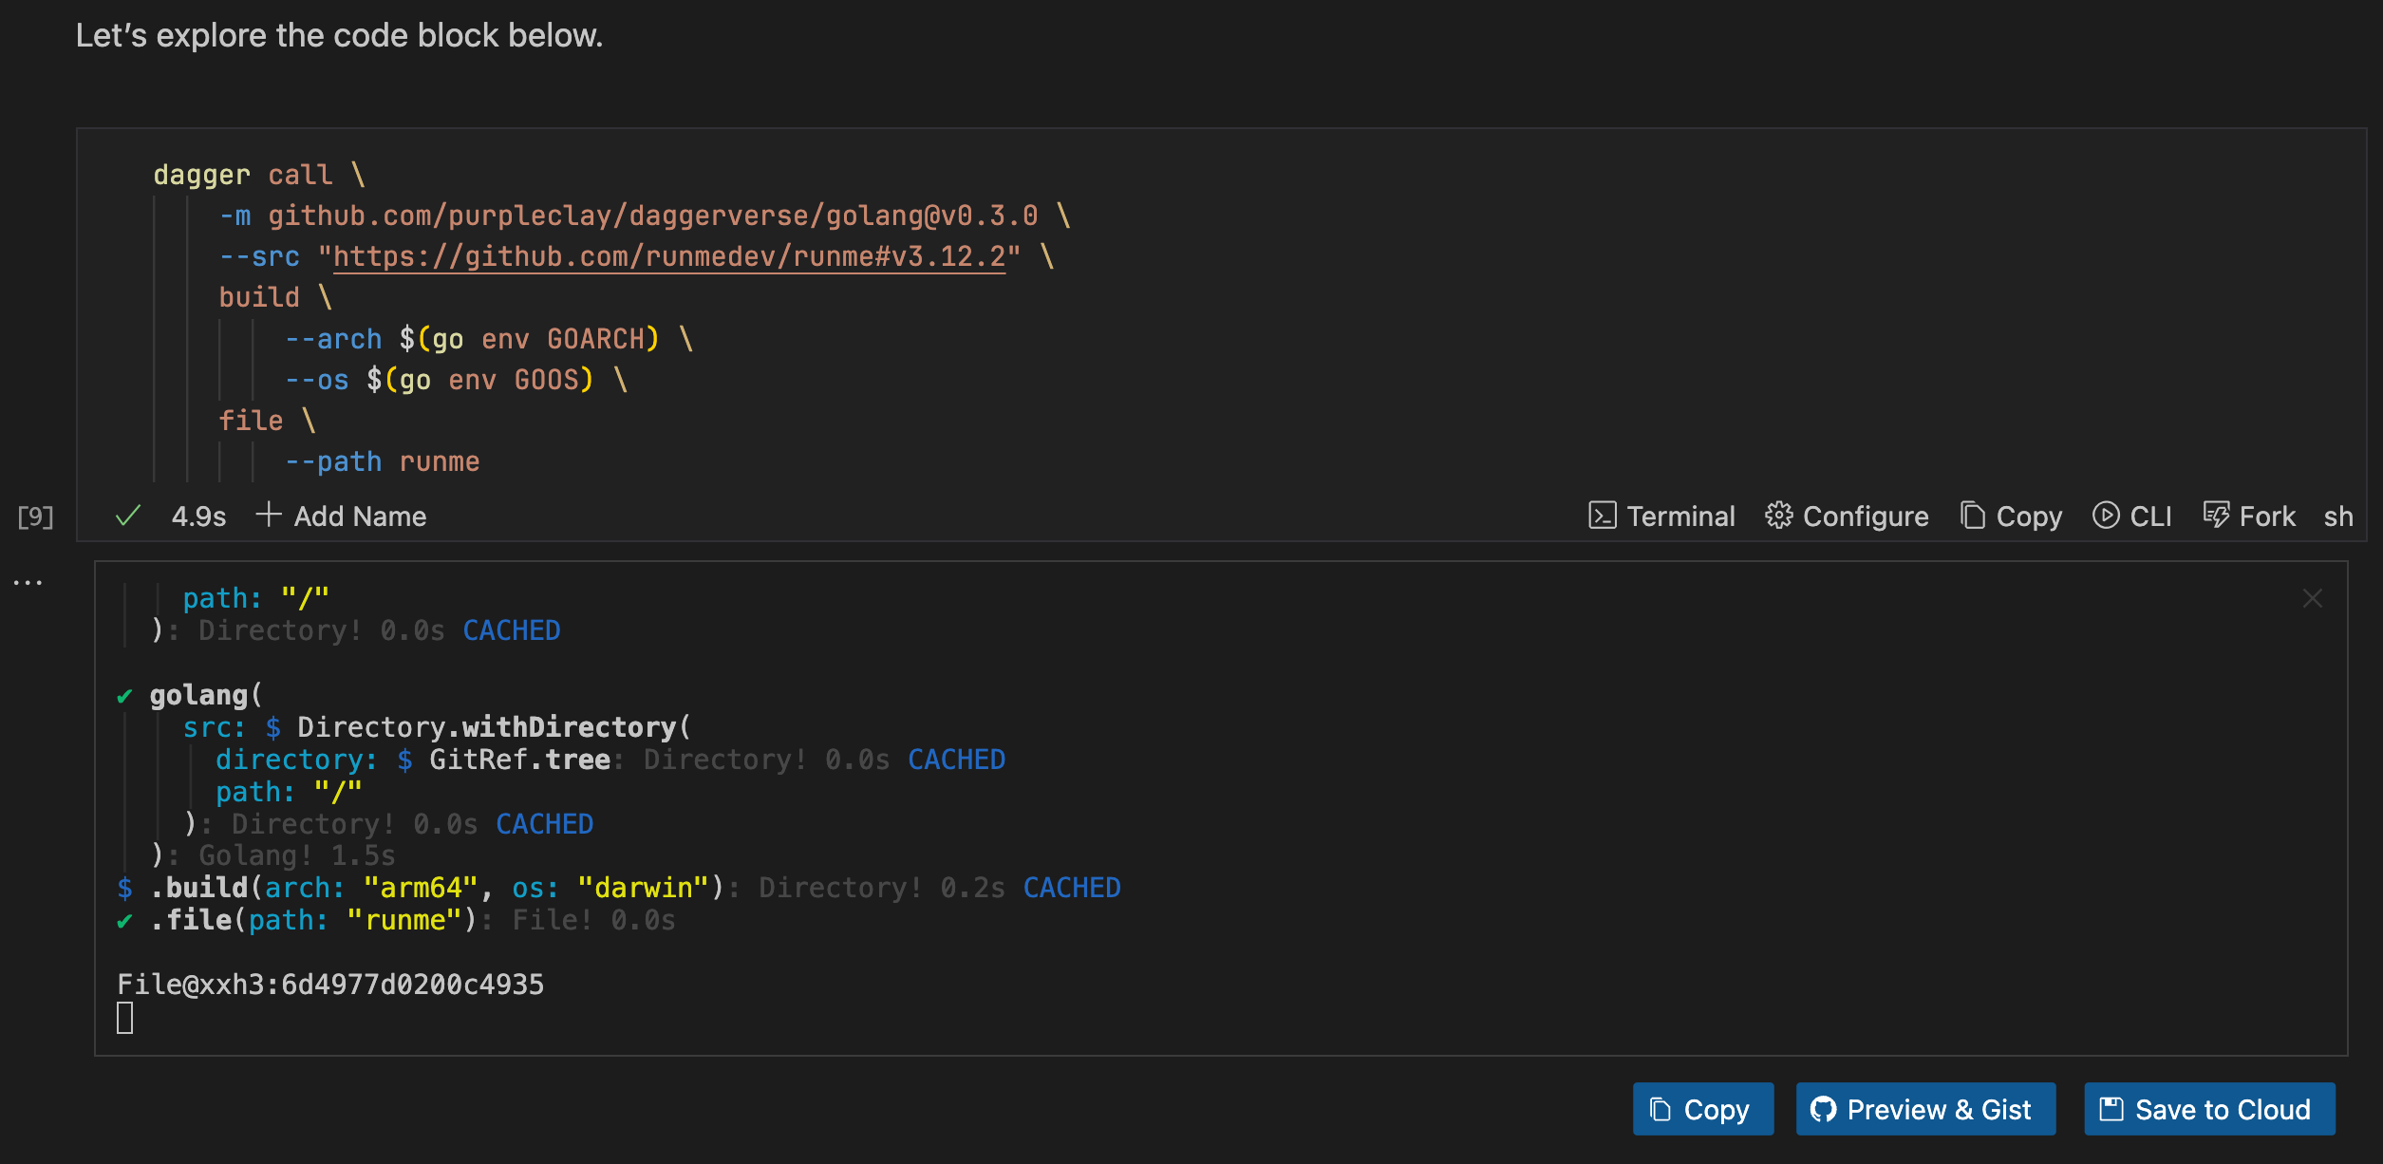Run the cell via CLI icon
This screenshot has width=2383, height=1164.
pyautogui.click(x=2106, y=516)
